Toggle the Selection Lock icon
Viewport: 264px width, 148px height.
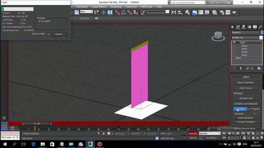[104, 133]
